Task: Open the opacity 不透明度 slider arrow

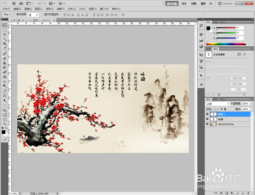Action: coord(251,104)
